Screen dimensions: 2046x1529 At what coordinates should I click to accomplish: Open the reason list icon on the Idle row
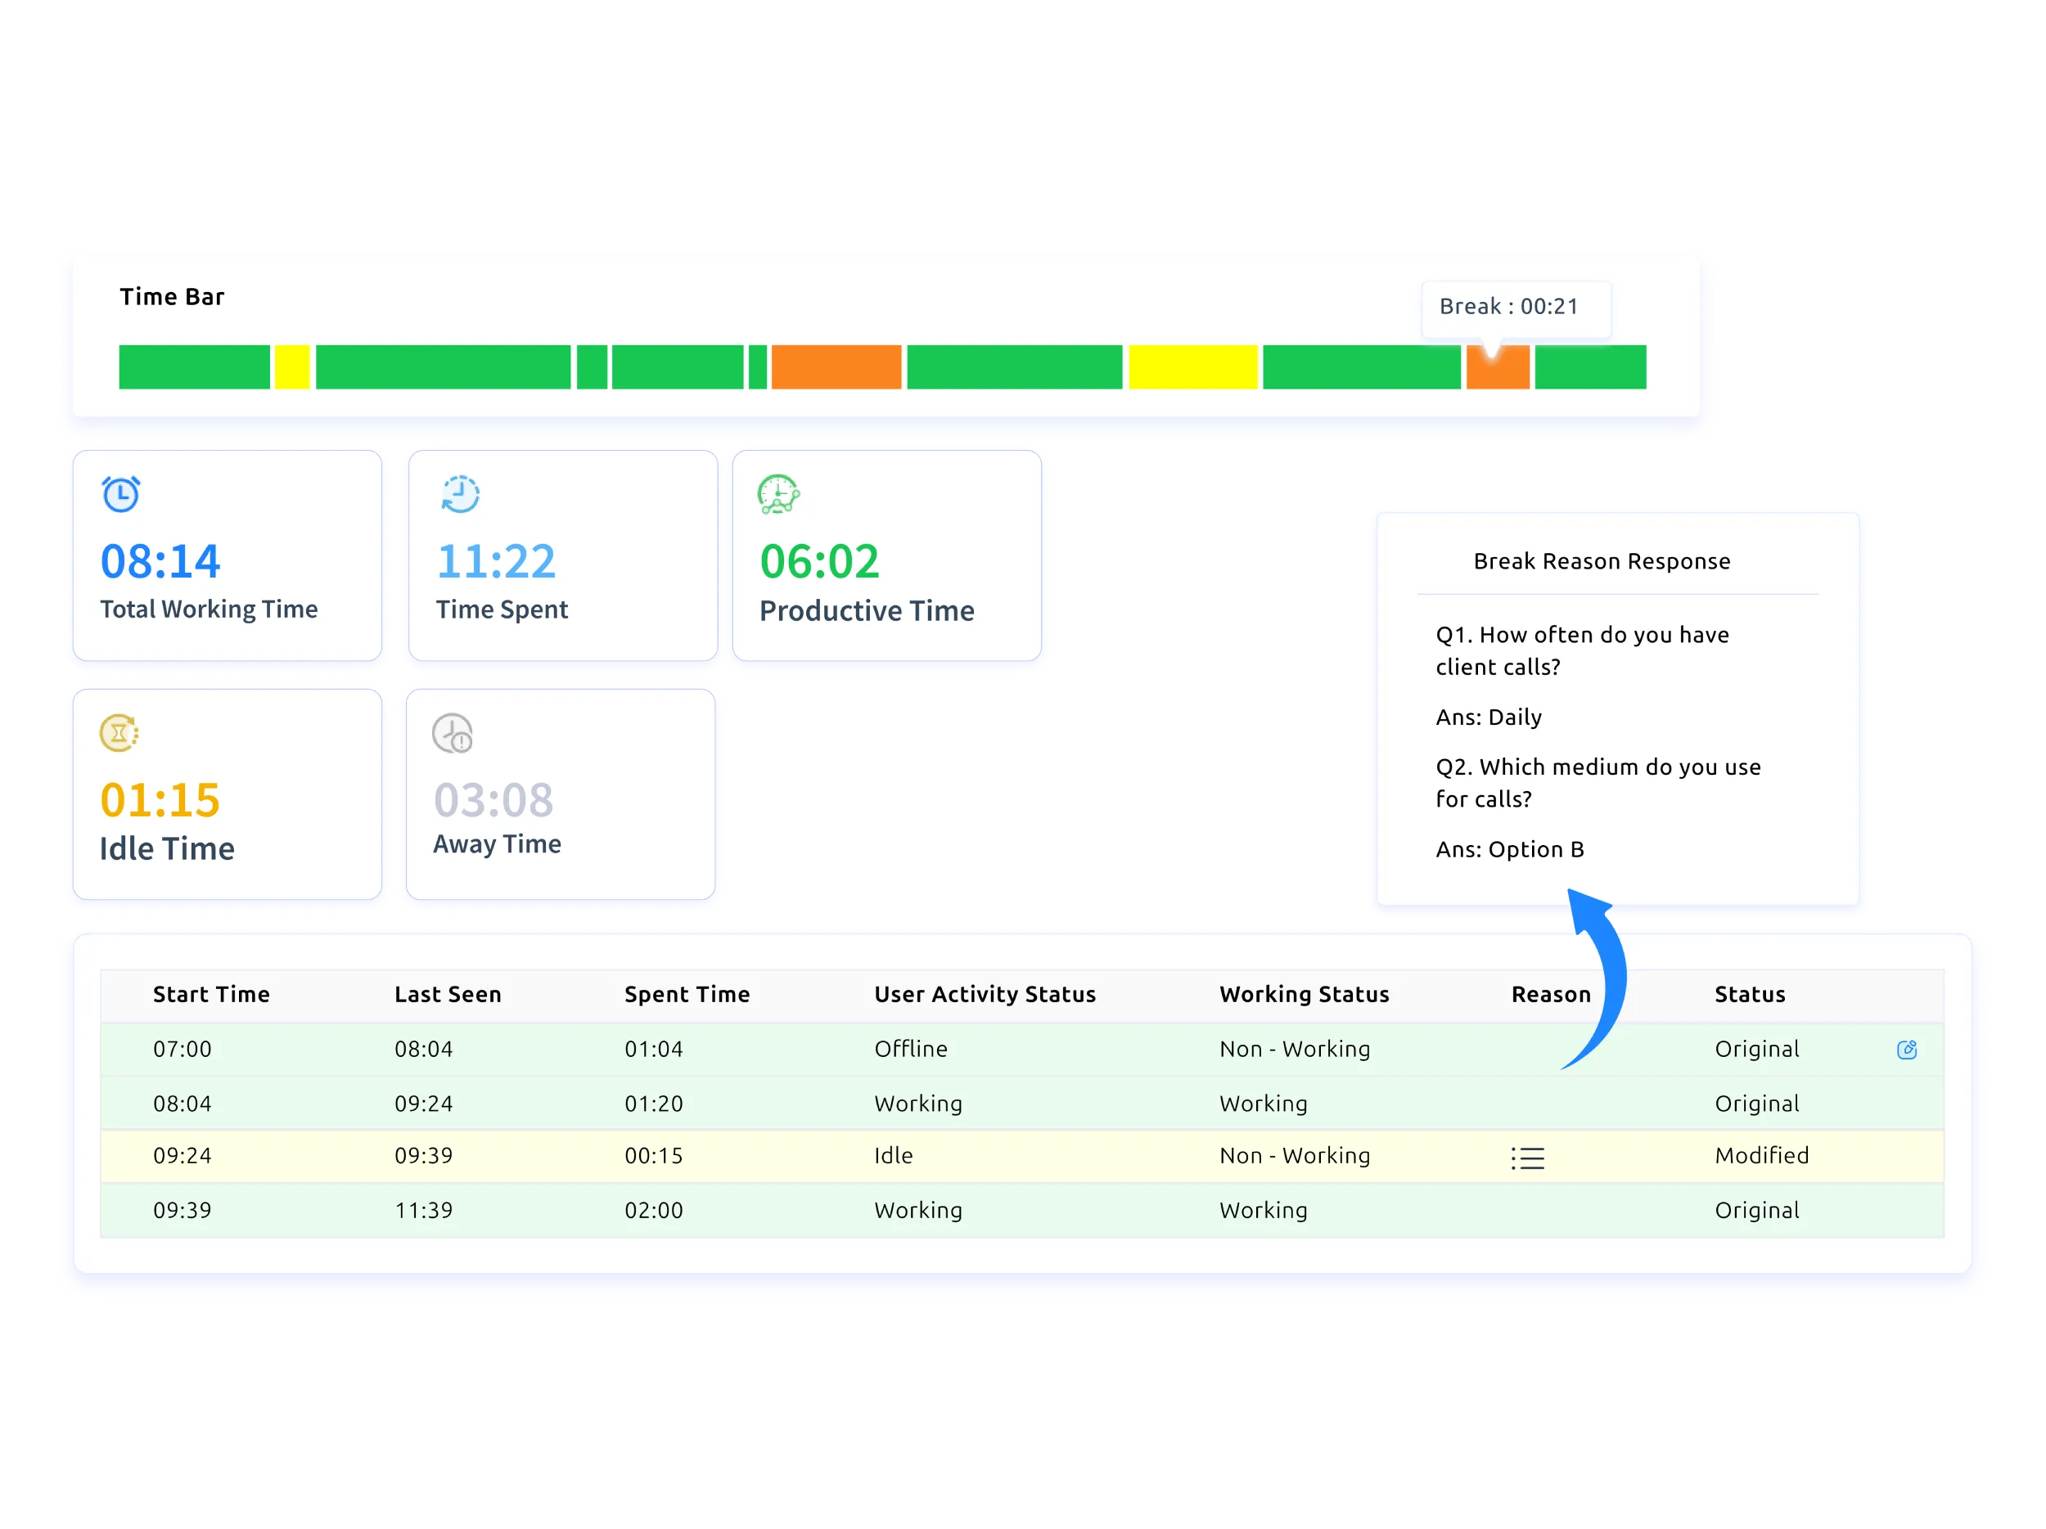click(x=1528, y=1157)
